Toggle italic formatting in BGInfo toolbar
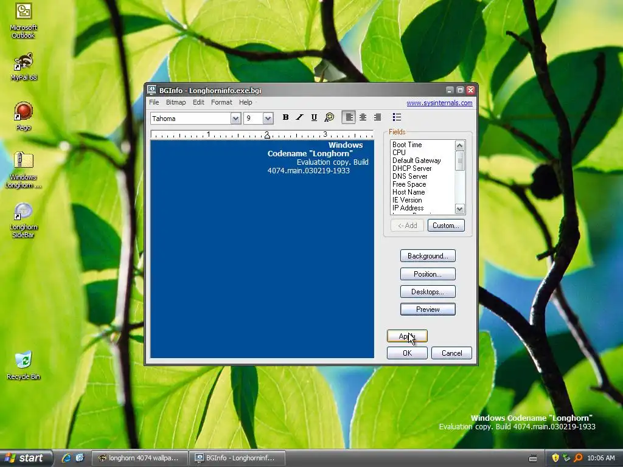Screen dimensions: 623x467 pos(299,117)
